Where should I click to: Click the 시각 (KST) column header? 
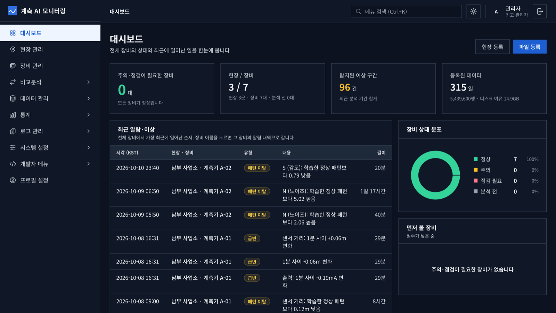(127, 153)
